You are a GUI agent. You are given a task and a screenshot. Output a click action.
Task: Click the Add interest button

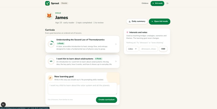163,49
